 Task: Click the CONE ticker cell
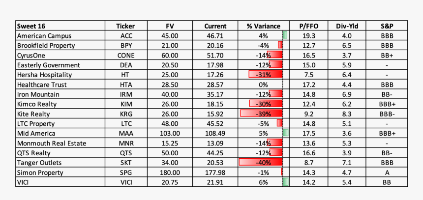click(125, 56)
